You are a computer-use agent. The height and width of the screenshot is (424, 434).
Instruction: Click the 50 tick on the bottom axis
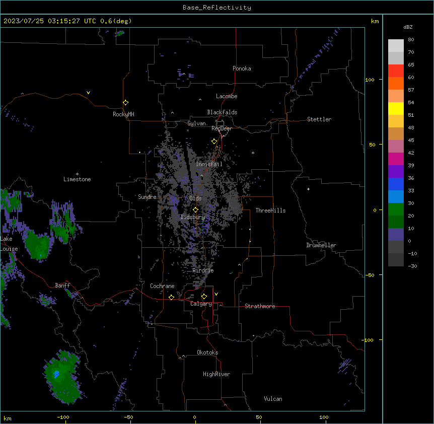tap(259, 417)
